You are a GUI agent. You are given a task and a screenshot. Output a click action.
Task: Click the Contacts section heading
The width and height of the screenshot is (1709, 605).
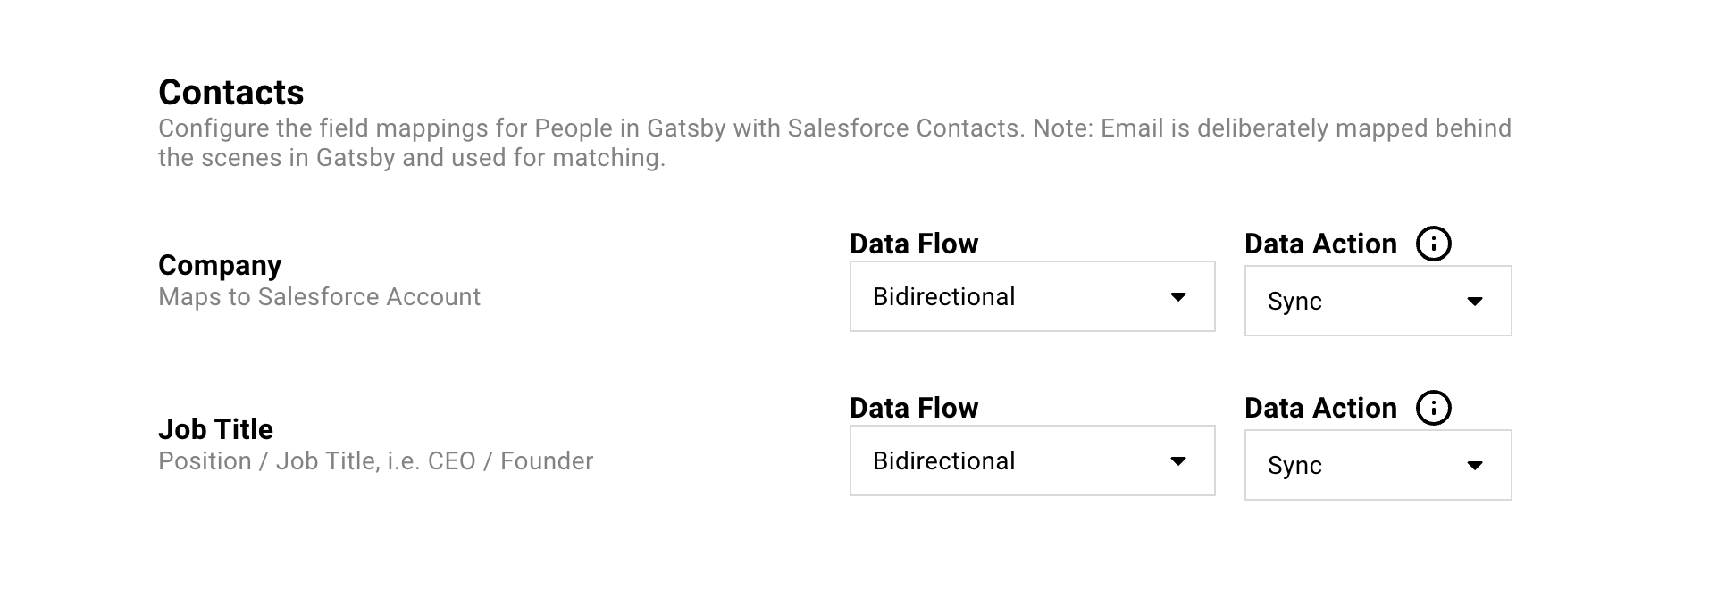(231, 93)
